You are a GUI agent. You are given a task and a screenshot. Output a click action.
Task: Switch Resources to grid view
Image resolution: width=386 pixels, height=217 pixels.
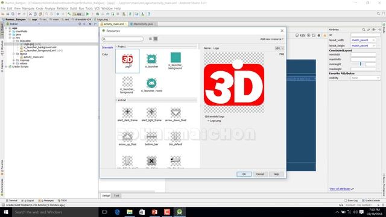click(156, 39)
